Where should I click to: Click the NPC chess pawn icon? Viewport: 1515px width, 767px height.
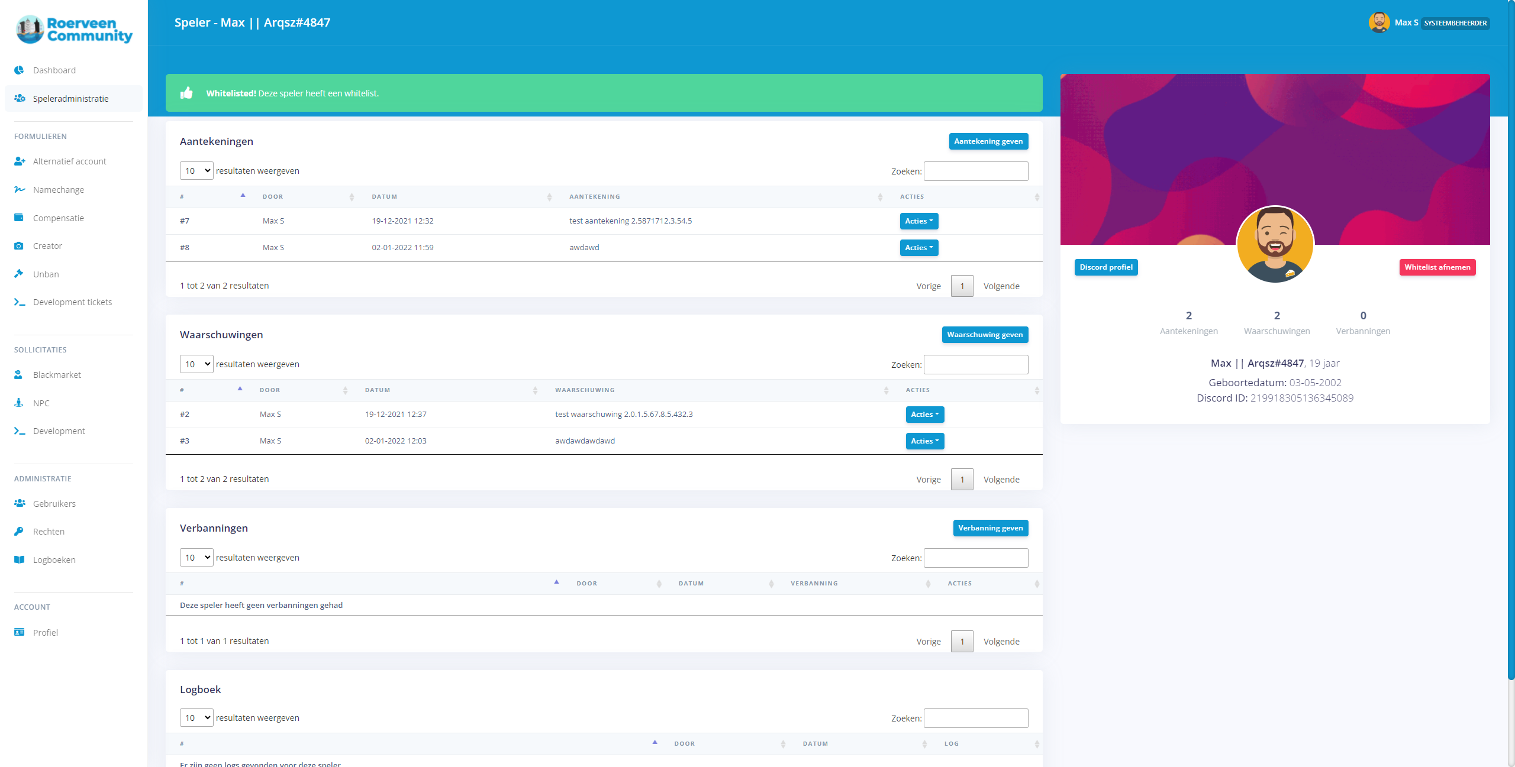[x=19, y=403]
